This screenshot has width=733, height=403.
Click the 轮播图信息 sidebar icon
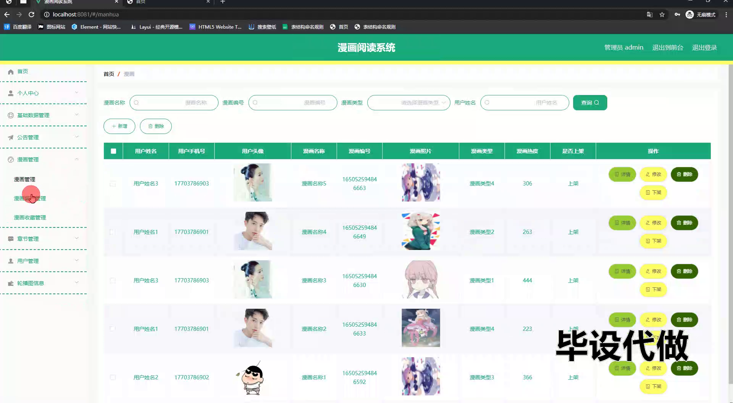point(11,283)
